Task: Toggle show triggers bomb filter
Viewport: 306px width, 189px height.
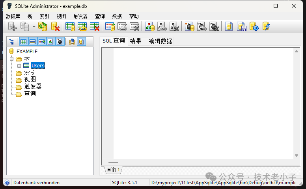Action: 60,41
